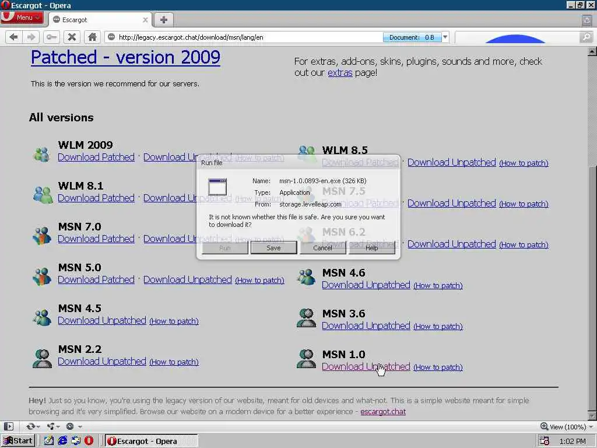597x448 pixels.
Task: Download Unpatched MSN 4.5
Action: point(101,320)
